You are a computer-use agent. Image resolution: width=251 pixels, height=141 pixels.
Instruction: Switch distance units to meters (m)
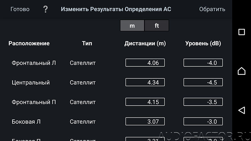[x=132, y=25]
